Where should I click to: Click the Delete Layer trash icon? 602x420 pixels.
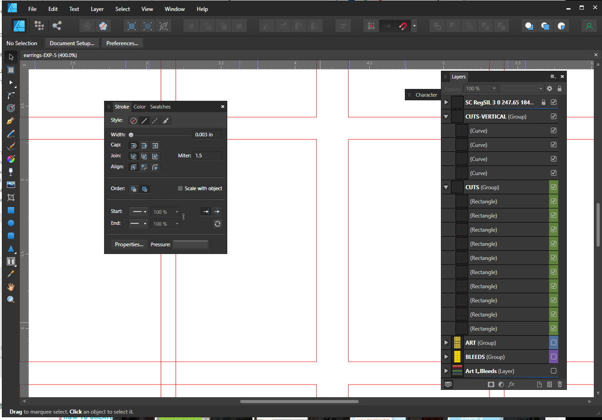pyautogui.click(x=560, y=384)
